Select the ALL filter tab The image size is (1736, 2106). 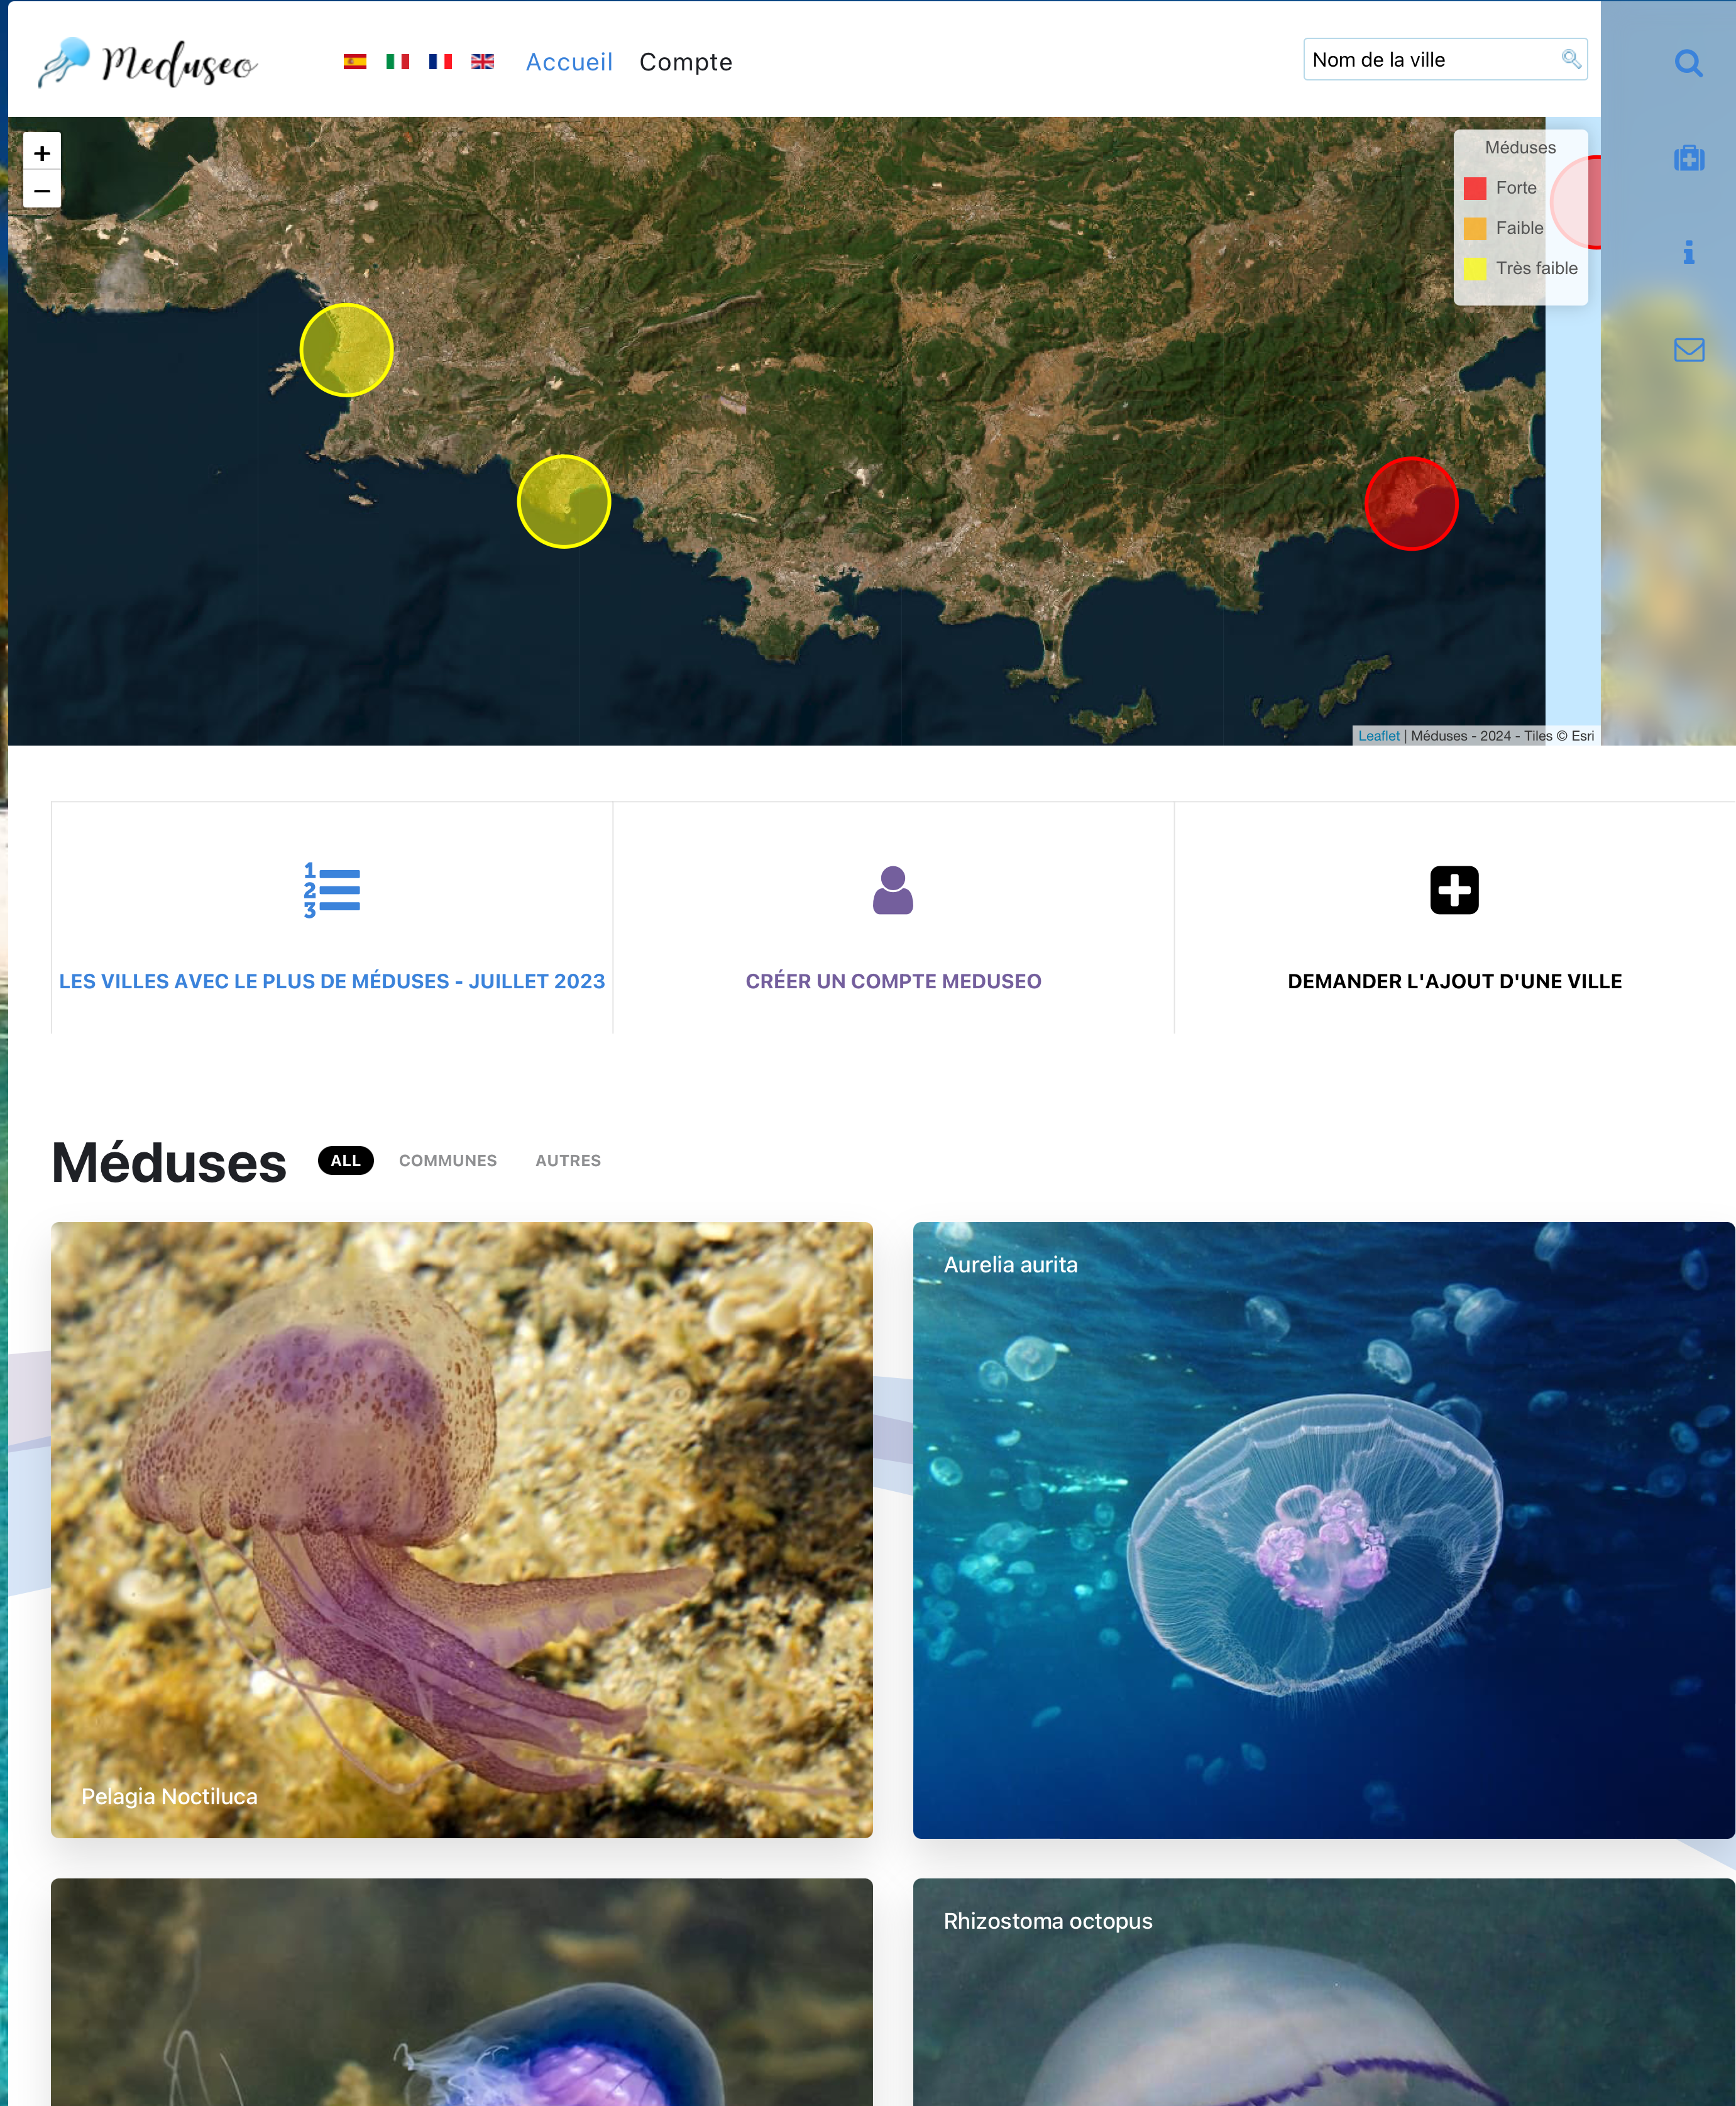pyautogui.click(x=346, y=1161)
